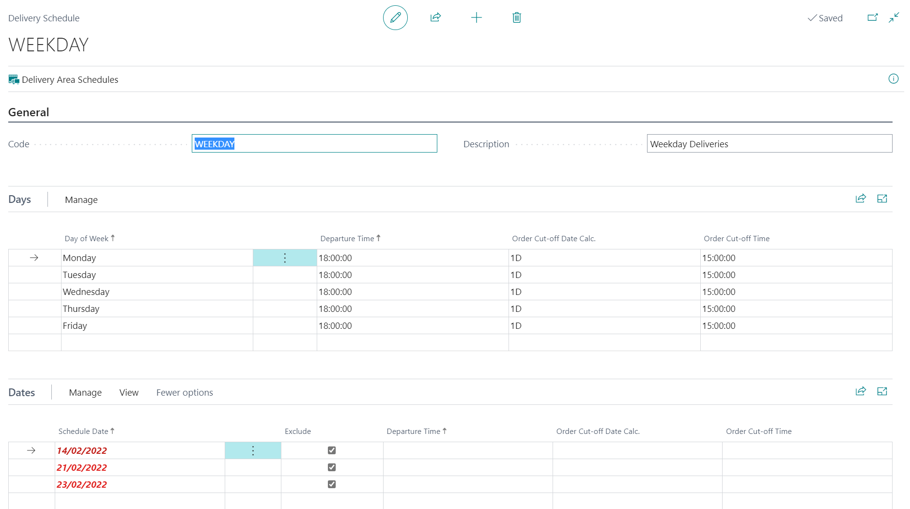Uncheck Exclude for 21/02/2022
Image resolution: width=910 pixels, height=509 pixels.
click(332, 467)
